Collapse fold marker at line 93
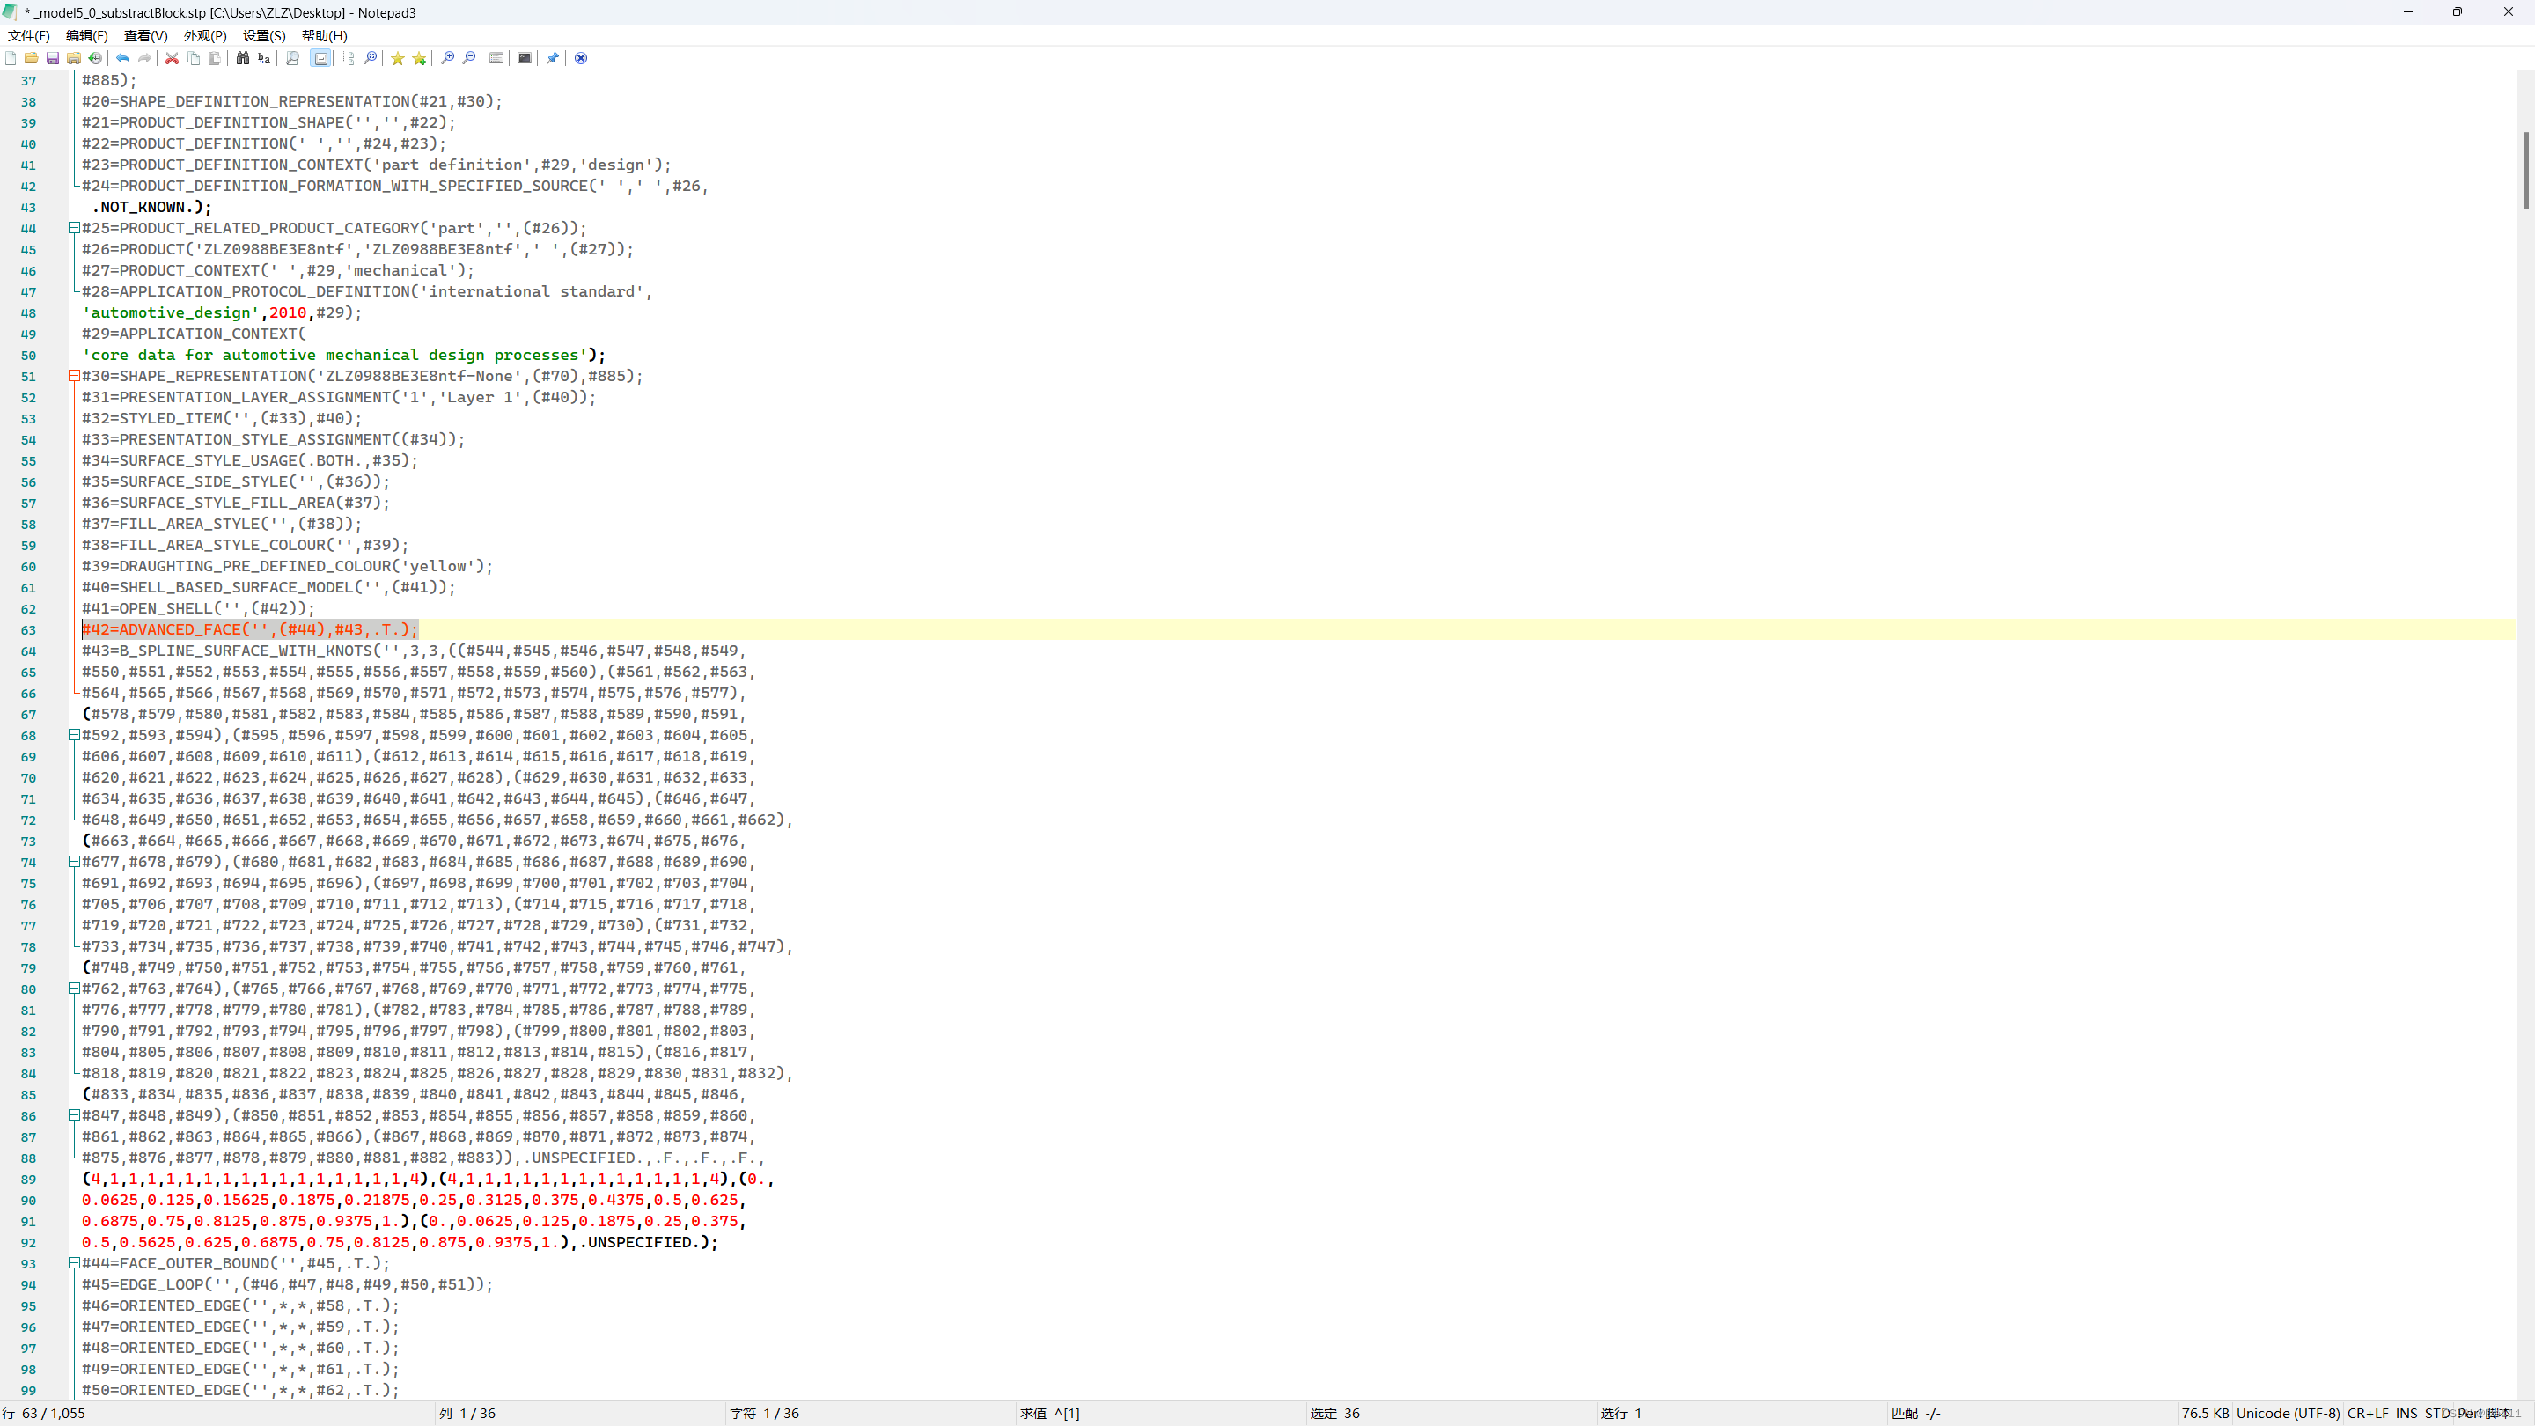This screenshot has height=1426, width=2535. click(74, 1262)
